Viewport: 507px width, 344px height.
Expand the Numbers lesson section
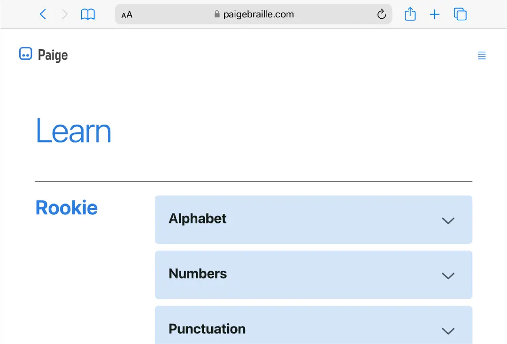point(313,274)
